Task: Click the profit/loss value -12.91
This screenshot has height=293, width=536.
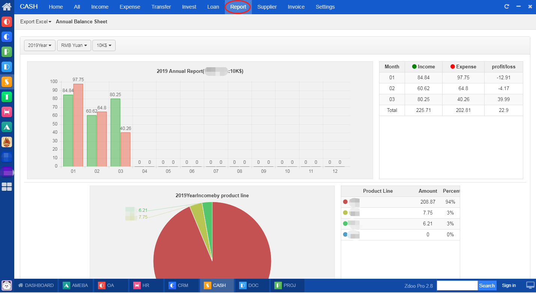Action: point(503,77)
